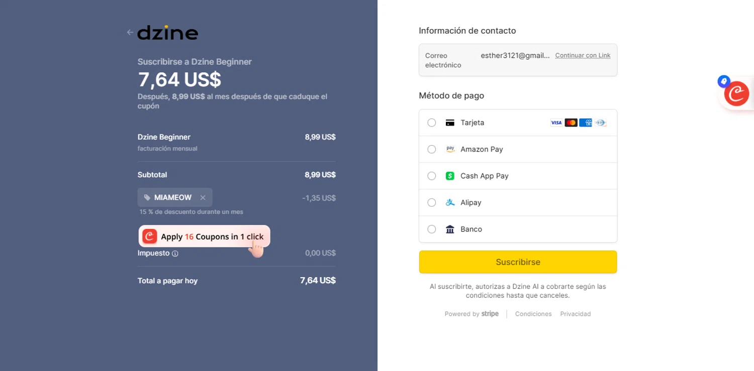Click the Total a pagar hoy label
This screenshot has width=754, height=371.
tap(167, 281)
